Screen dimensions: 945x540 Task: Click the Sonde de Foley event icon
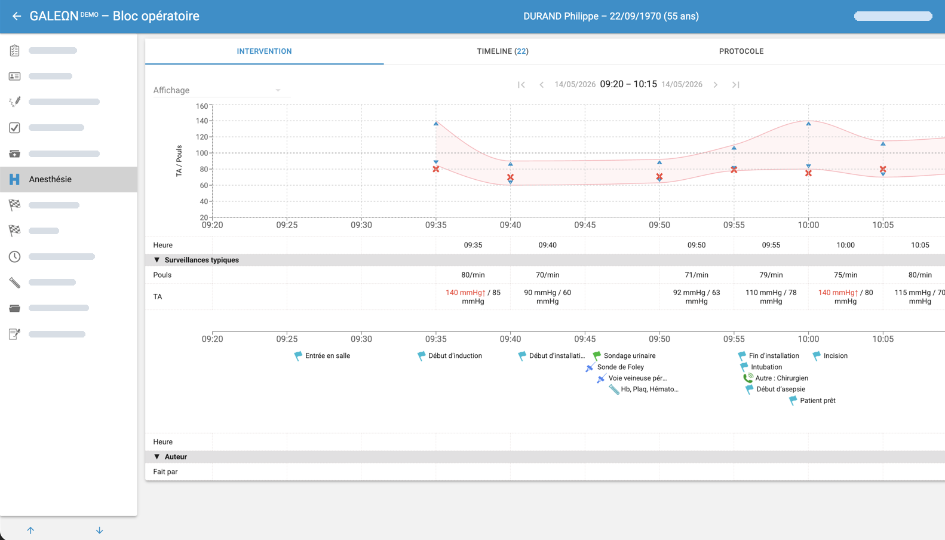(x=590, y=367)
